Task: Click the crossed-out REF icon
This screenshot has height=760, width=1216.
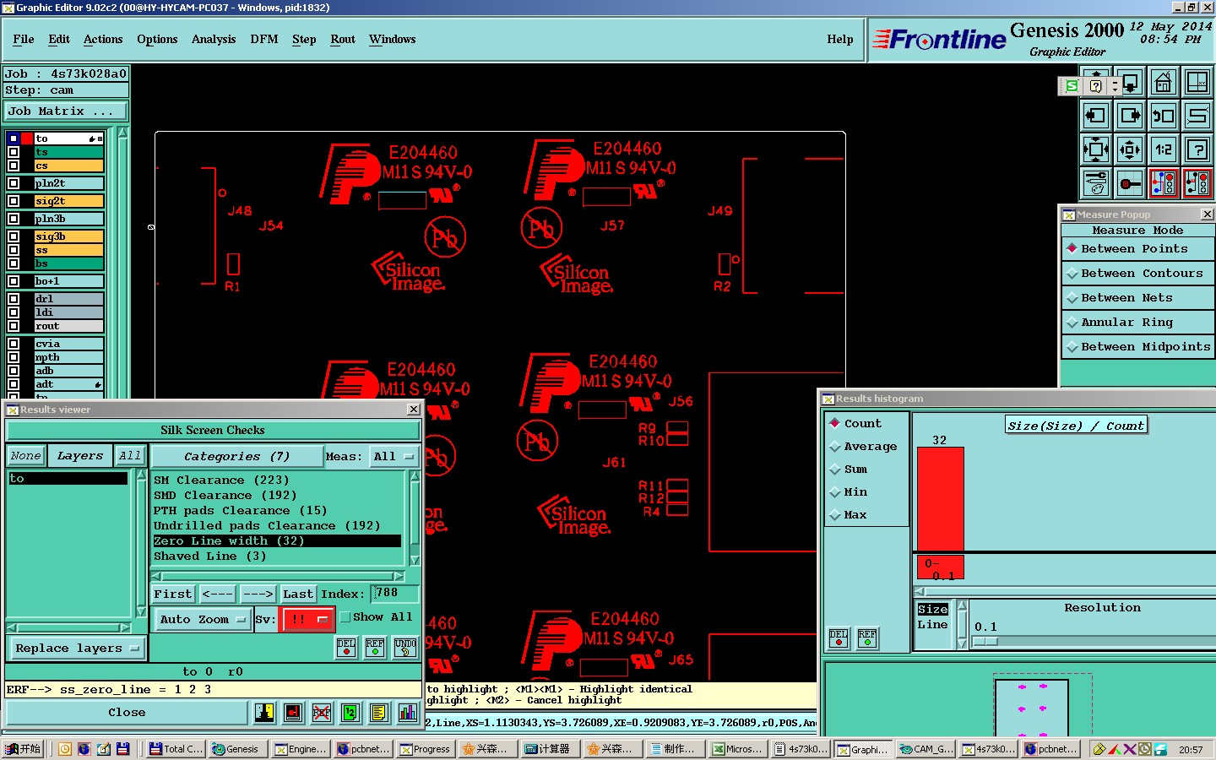Action: [x=322, y=713]
